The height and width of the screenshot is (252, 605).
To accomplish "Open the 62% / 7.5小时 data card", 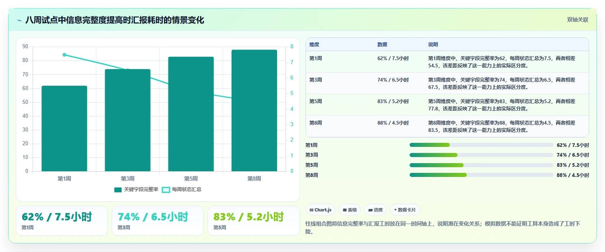I will [x=62, y=221].
